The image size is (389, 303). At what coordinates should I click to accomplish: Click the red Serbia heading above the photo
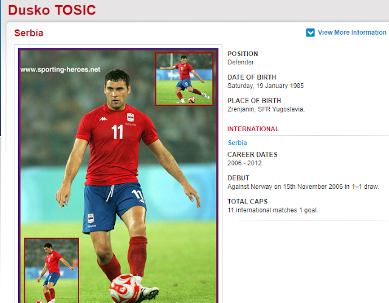point(29,33)
